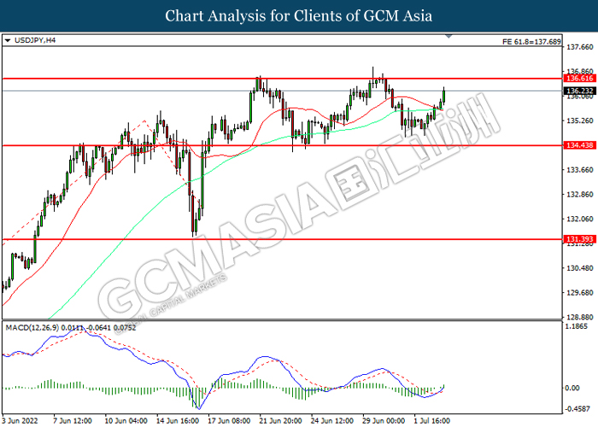
Task: Click the red 131.393 price level tag
Action: [579, 239]
